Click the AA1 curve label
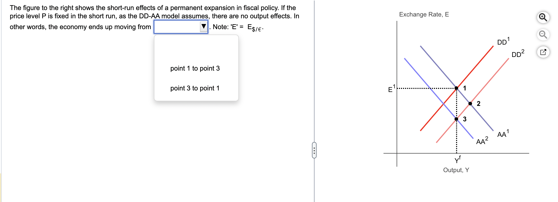Screen dimensions: 558x202 (502, 134)
